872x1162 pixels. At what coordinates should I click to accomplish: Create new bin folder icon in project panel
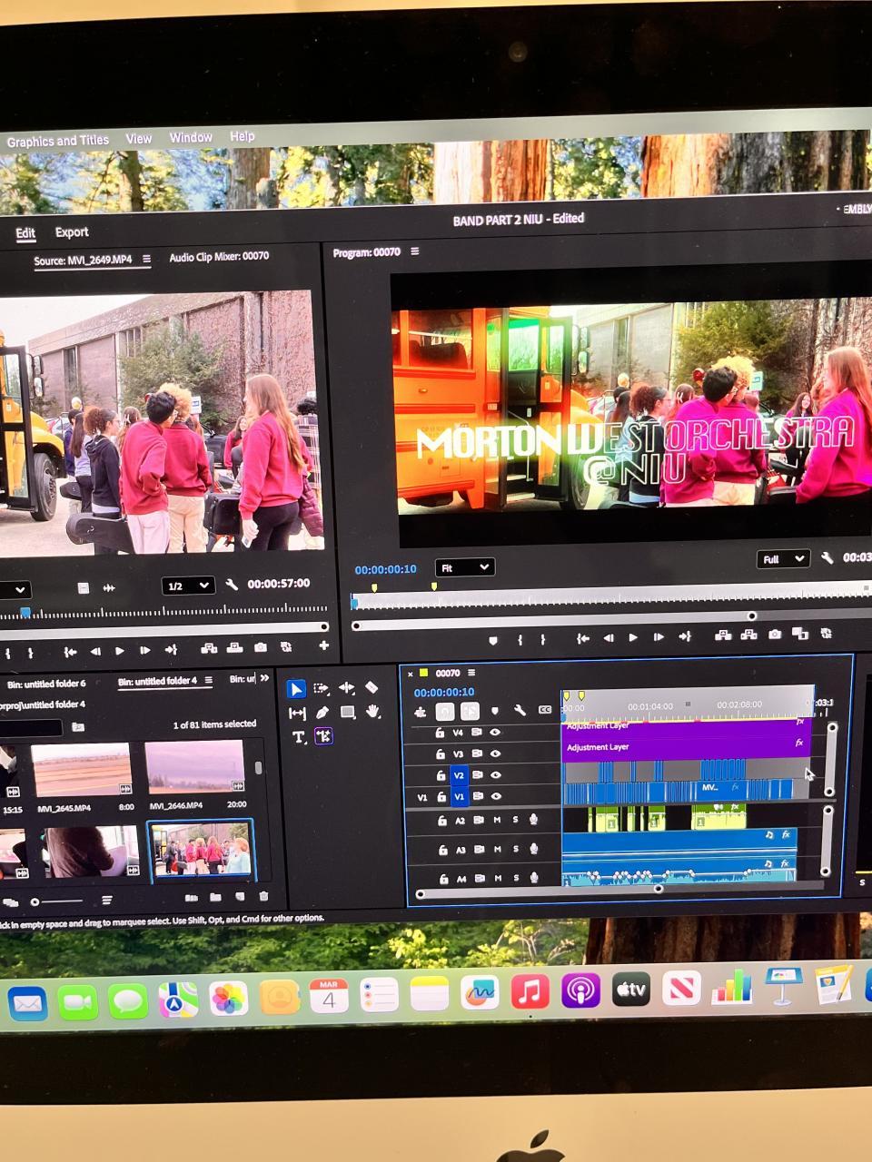pos(215,898)
